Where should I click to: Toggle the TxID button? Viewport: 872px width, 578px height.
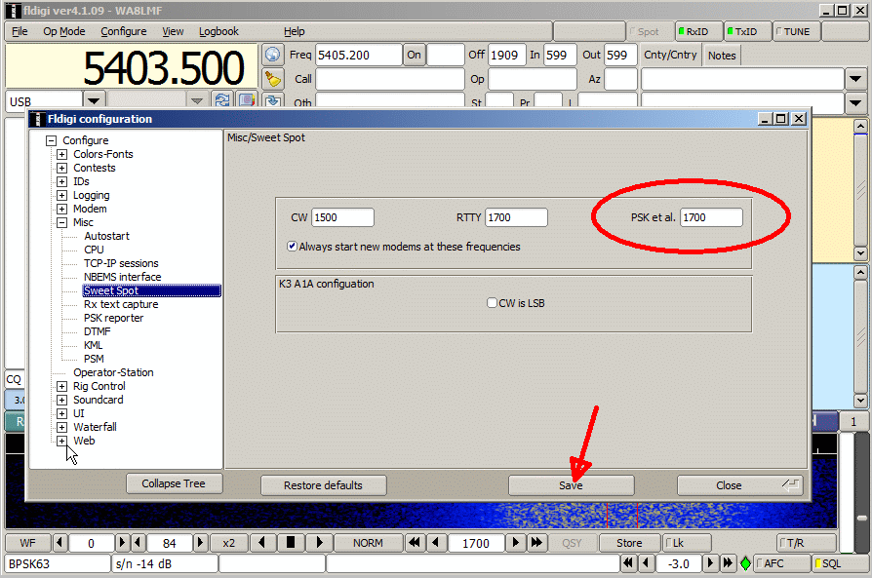point(747,32)
